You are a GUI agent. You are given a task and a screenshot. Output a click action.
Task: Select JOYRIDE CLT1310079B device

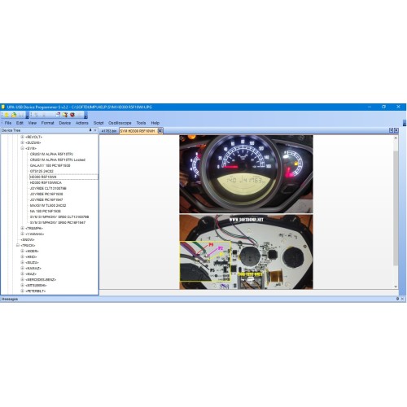48,188
